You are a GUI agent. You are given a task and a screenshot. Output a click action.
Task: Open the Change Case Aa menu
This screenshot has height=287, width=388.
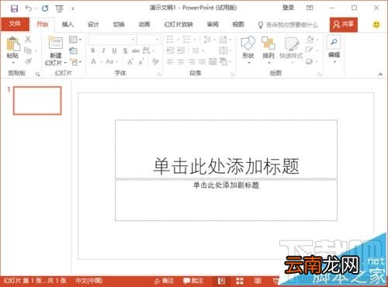pos(112,62)
